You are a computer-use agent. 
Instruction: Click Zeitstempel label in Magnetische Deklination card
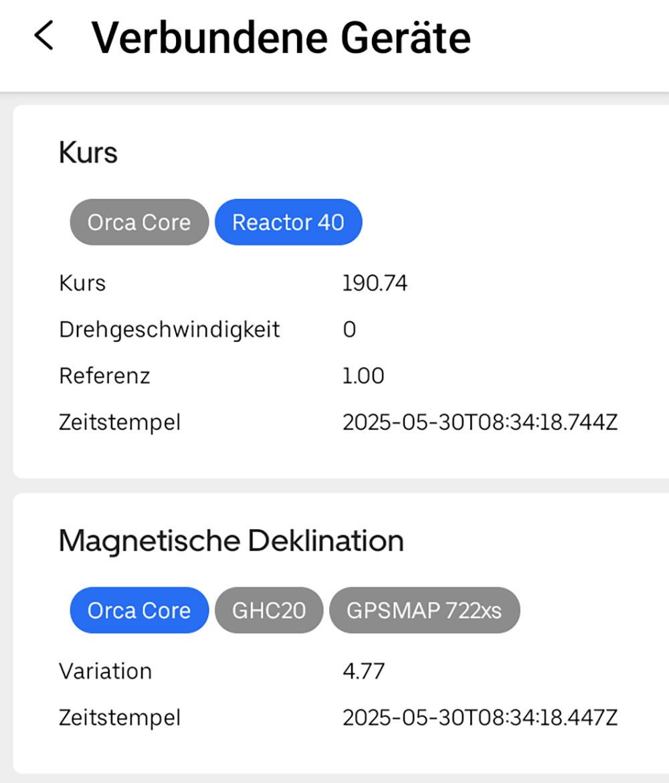[120, 718]
